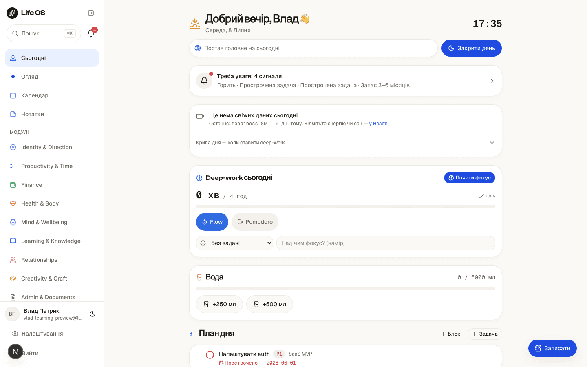Viewport: 587px width, 367px height.
Task: Select Flow focus mode
Action: (x=212, y=222)
